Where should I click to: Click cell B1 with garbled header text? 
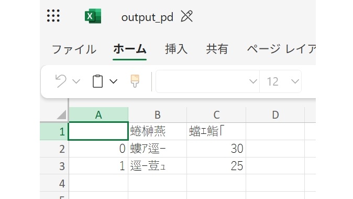point(157,131)
